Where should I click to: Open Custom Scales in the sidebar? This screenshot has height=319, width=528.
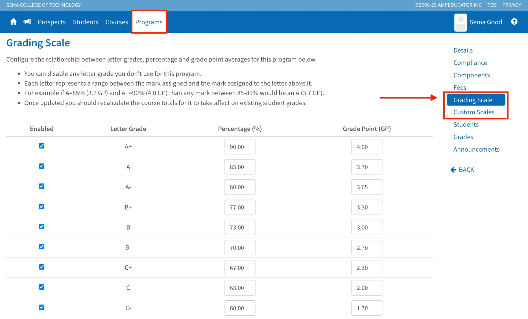point(474,112)
